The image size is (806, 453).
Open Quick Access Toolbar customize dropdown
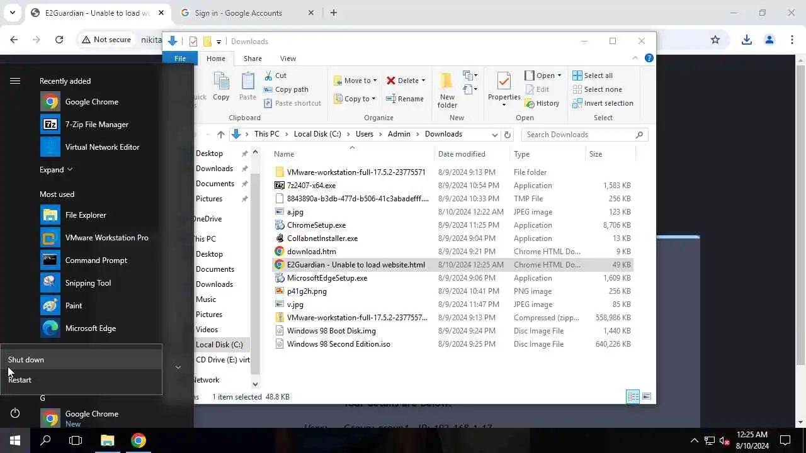(219, 42)
